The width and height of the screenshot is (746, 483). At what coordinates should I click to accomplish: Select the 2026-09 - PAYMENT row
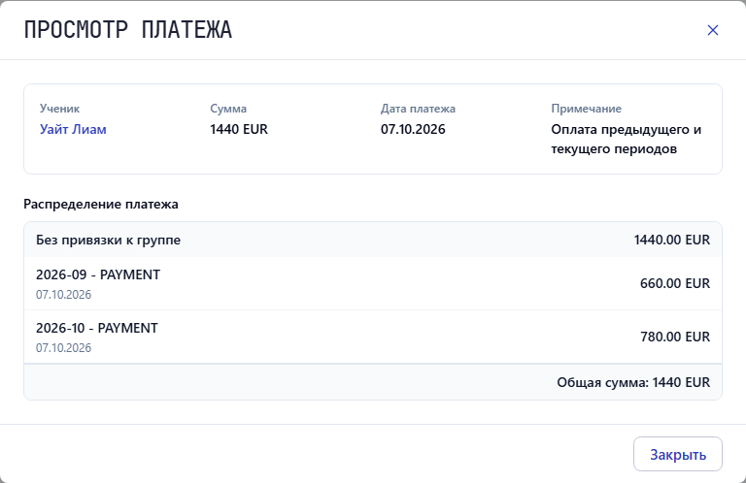point(373,283)
